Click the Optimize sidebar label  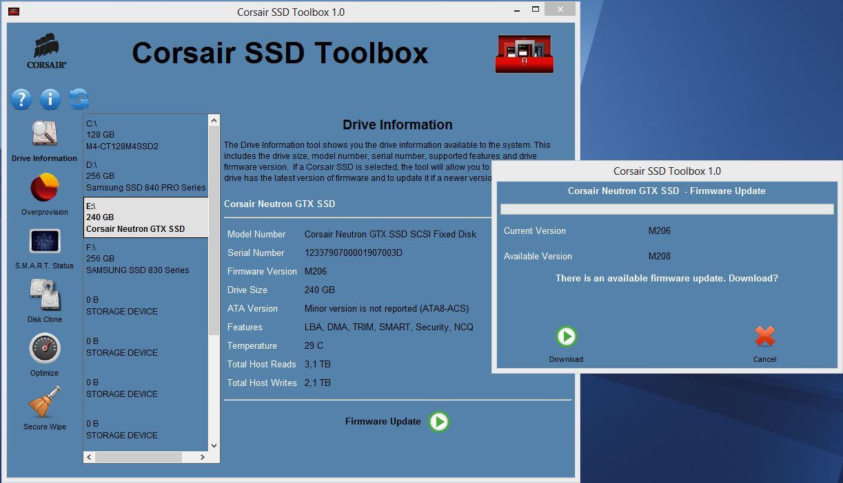(x=44, y=373)
